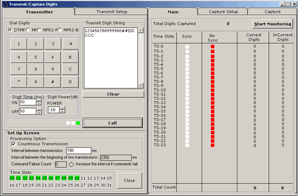Select the DTMF radio button
298x196 pixels.
coord(11,30)
